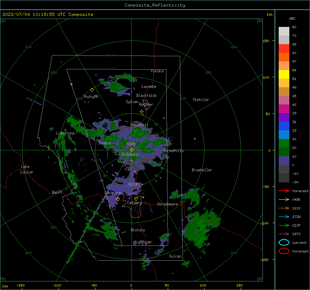Click the yellow diamond marker near RockyMH
This screenshot has width=310, height=290.
click(92, 90)
